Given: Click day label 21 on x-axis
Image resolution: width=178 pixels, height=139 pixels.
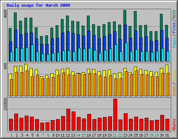Looking at the screenshot, I should click(115, 135).
